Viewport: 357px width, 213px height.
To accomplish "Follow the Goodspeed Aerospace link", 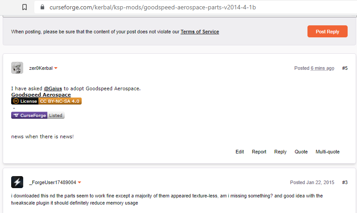I will pos(41,95).
